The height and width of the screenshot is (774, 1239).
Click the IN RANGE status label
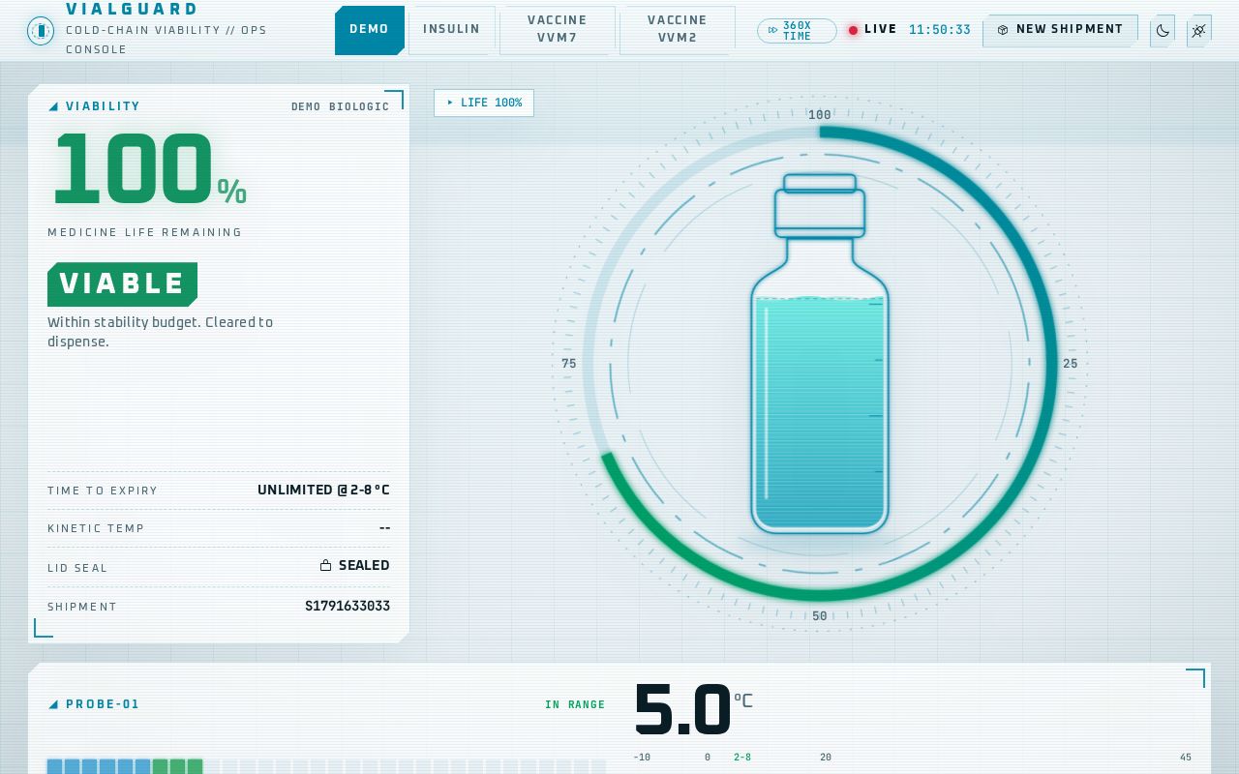(x=575, y=705)
